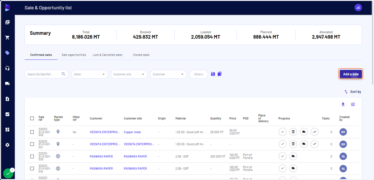The height and width of the screenshot is (180, 374).
Task: Open Copper India customer site link
Action: coord(132,132)
